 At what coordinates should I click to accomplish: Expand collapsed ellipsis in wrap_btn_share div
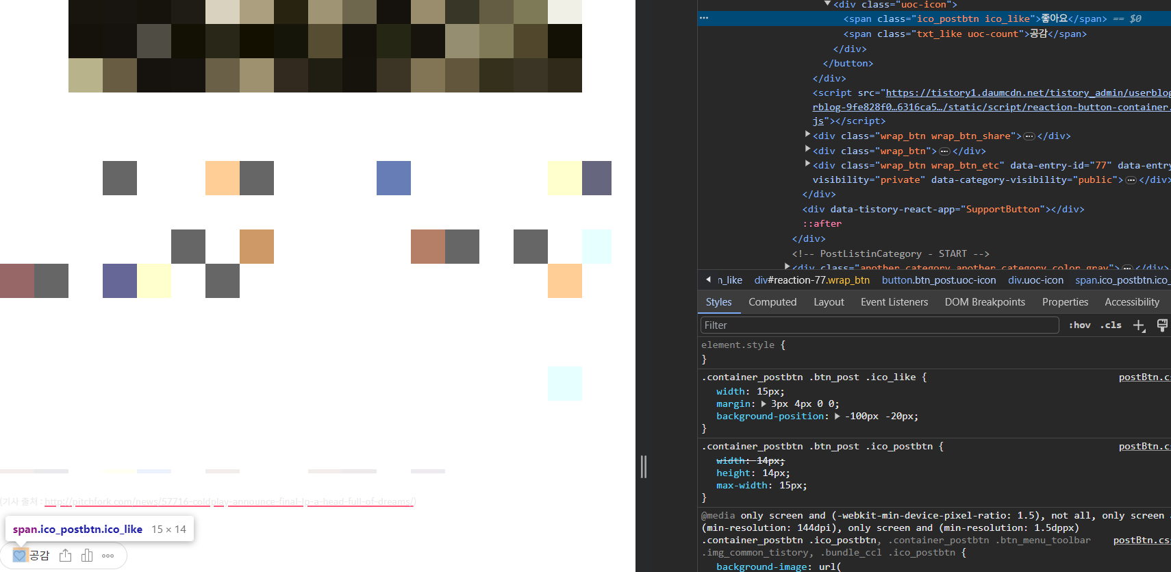(x=1029, y=136)
